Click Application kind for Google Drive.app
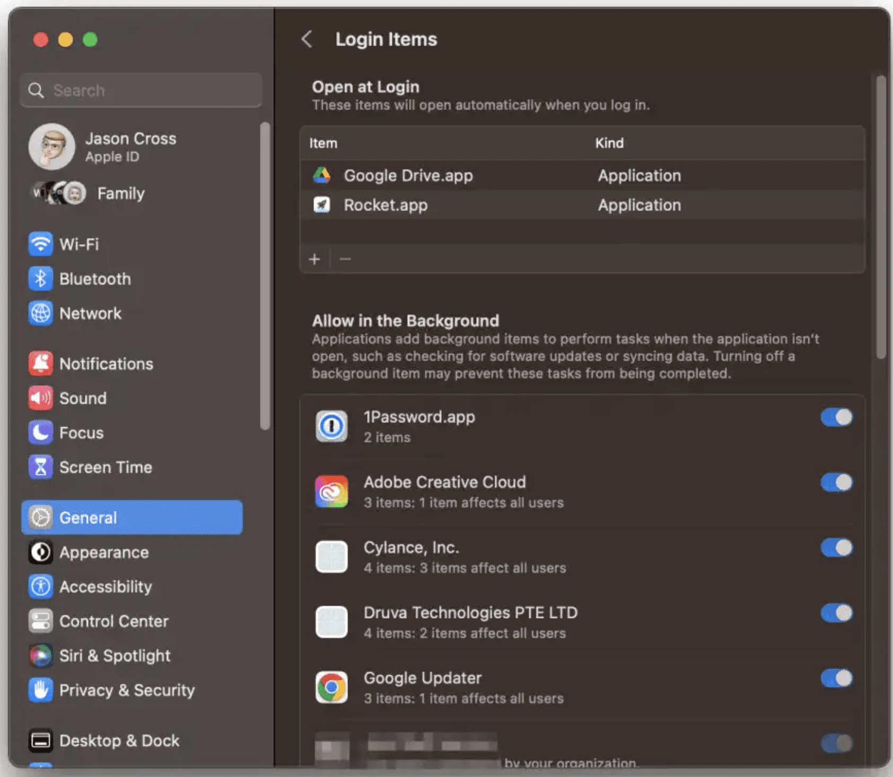This screenshot has height=777, width=893. [640, 175]
